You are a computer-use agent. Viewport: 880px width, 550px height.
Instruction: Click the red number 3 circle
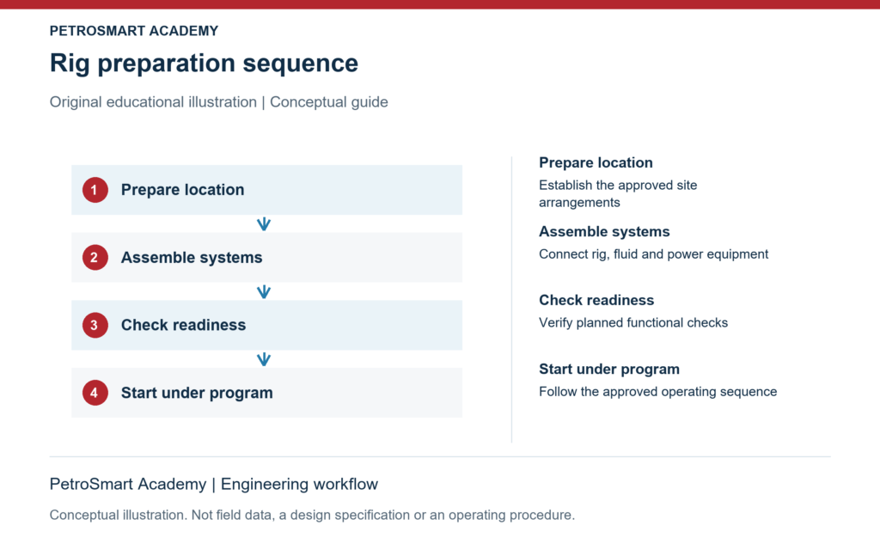tap(95, 325)
